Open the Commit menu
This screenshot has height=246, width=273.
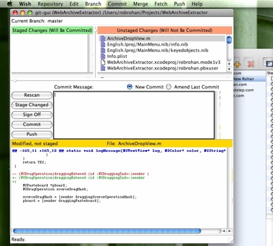[117, 4]
